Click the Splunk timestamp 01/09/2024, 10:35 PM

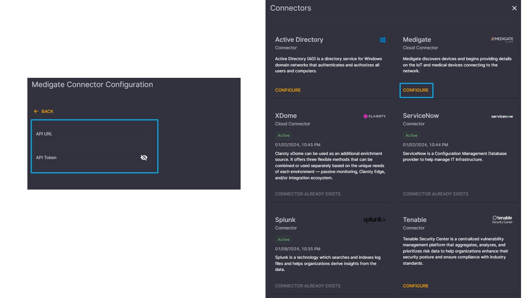tap(297, 249)
